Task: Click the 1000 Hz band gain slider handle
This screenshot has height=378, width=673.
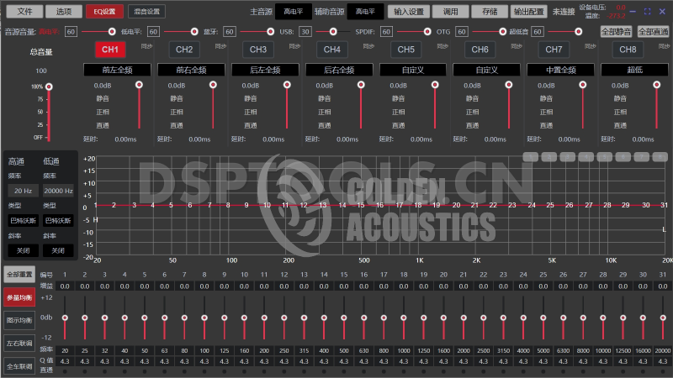Action: click(404, 318)
